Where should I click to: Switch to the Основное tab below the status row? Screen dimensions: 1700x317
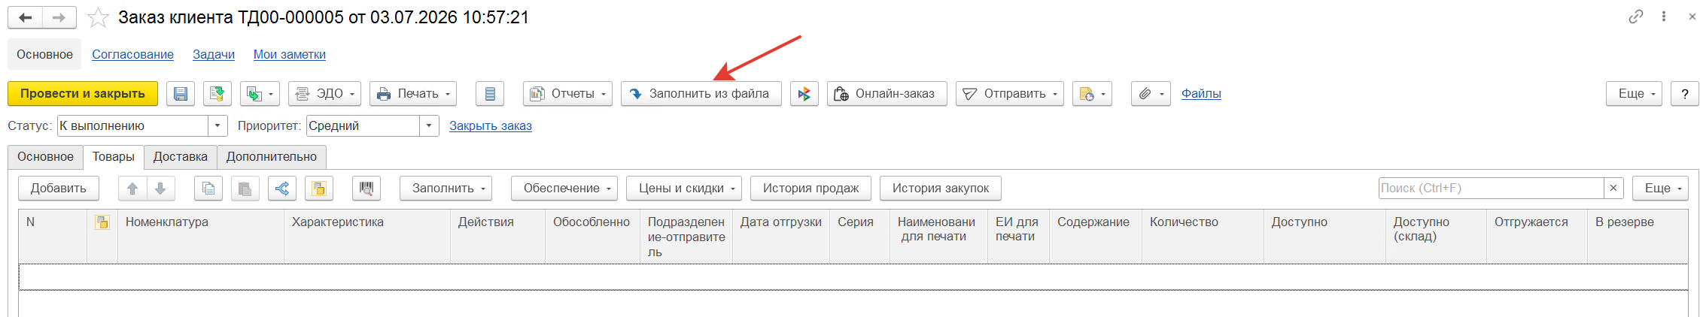45,156
